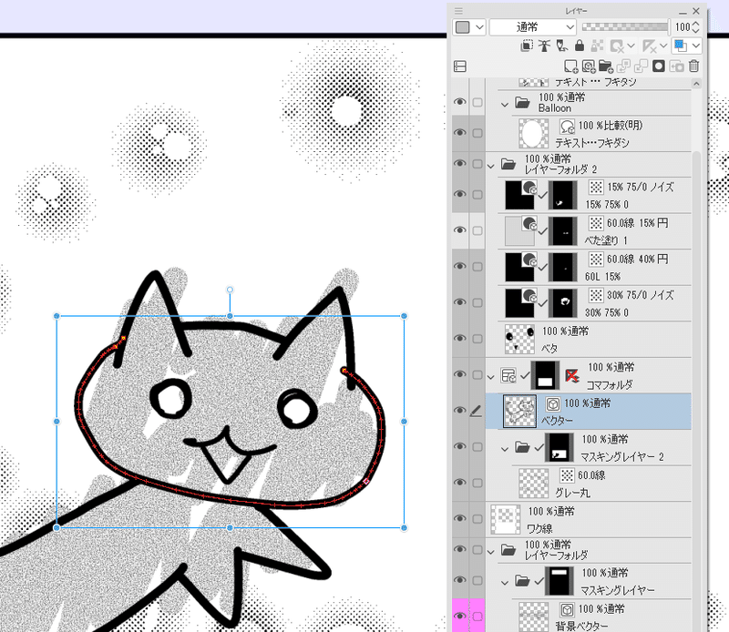
Task: Click the panel title レイヤー
Action: 576,11
